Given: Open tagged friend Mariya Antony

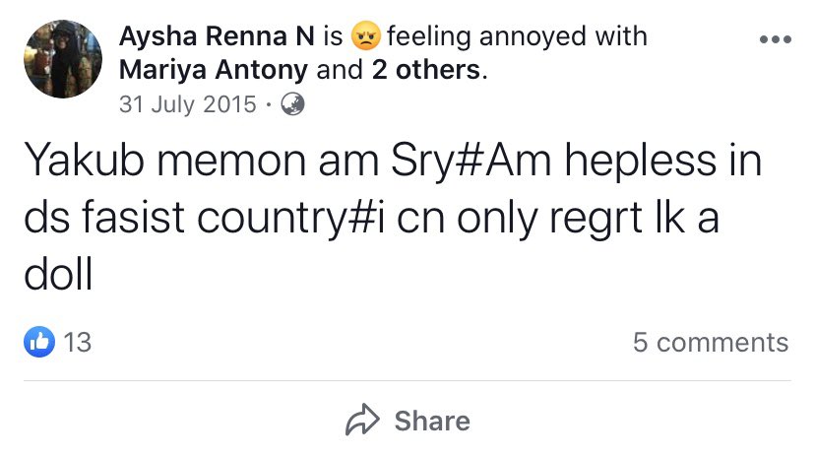Looking at the screenshot, I should click(214, 70).
